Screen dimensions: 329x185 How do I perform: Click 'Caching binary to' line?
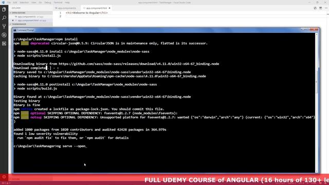[109, 76]
